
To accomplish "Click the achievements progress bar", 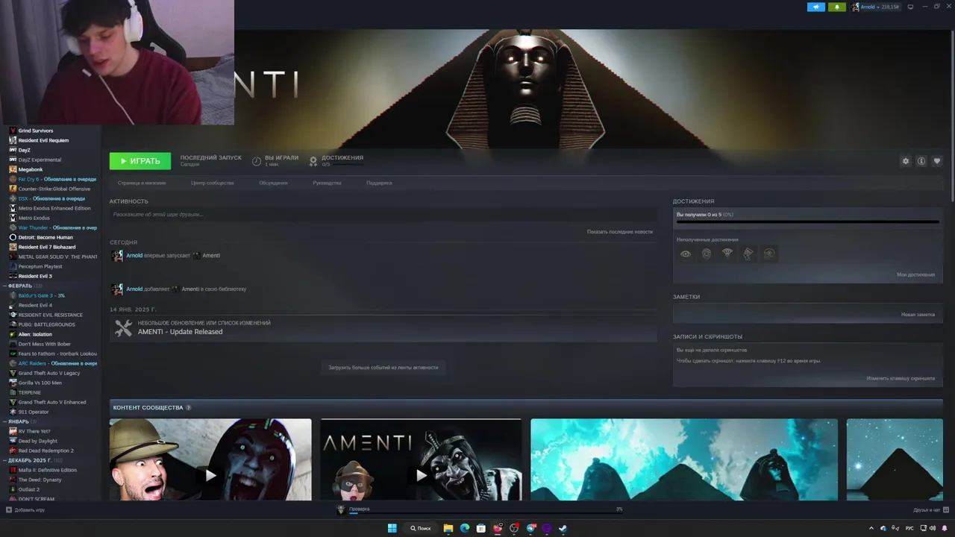I will (807, 222).
